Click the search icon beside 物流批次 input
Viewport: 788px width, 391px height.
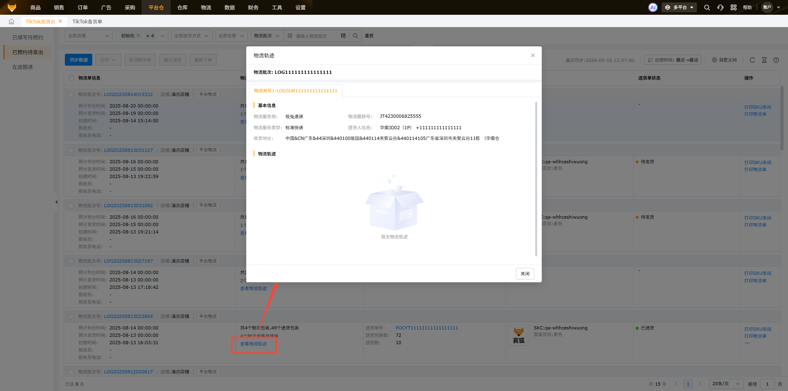tap(355, 36)
